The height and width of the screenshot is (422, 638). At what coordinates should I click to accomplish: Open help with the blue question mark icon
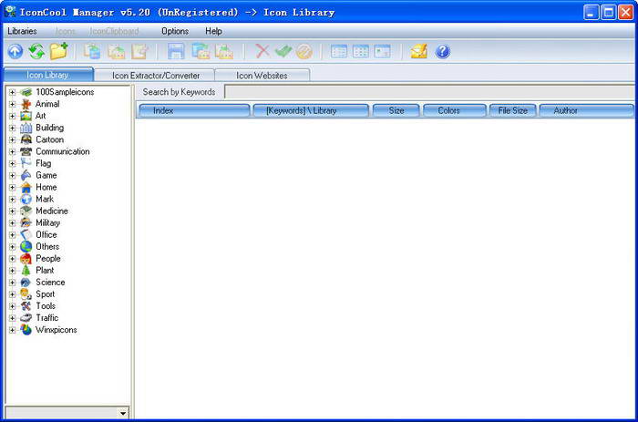point(442,52)
